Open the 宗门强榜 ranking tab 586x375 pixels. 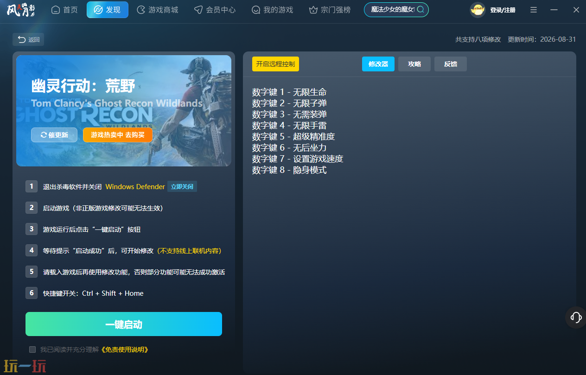coord(330,10)
